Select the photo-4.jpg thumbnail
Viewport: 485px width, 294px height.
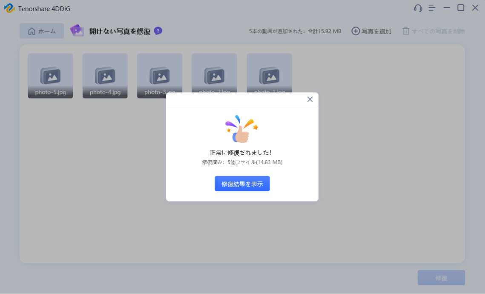pyautogui.click(x=105, y=75)
